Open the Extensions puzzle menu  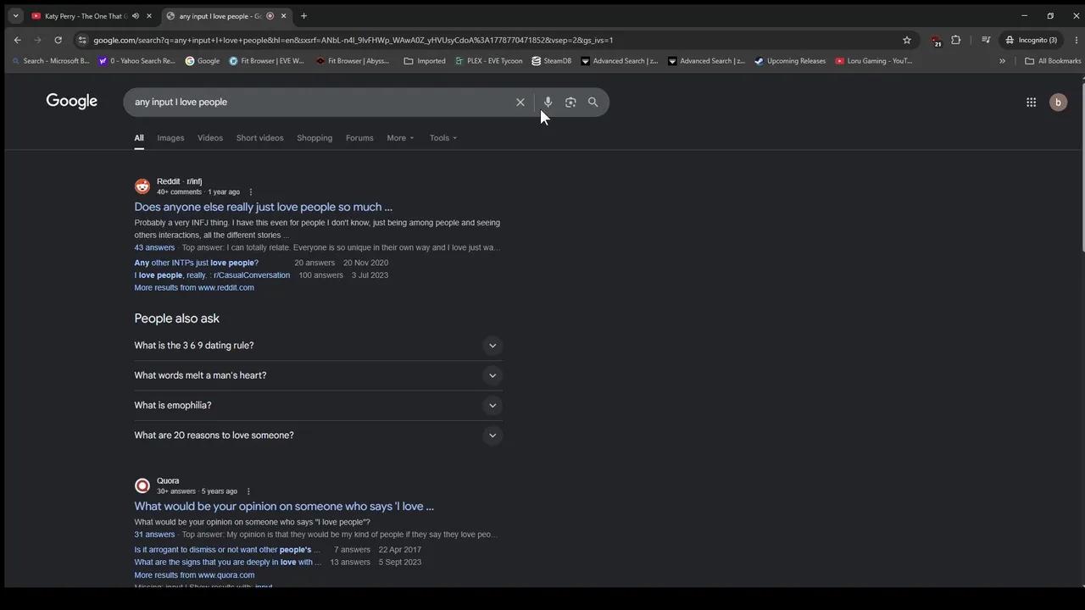(956, 40)
